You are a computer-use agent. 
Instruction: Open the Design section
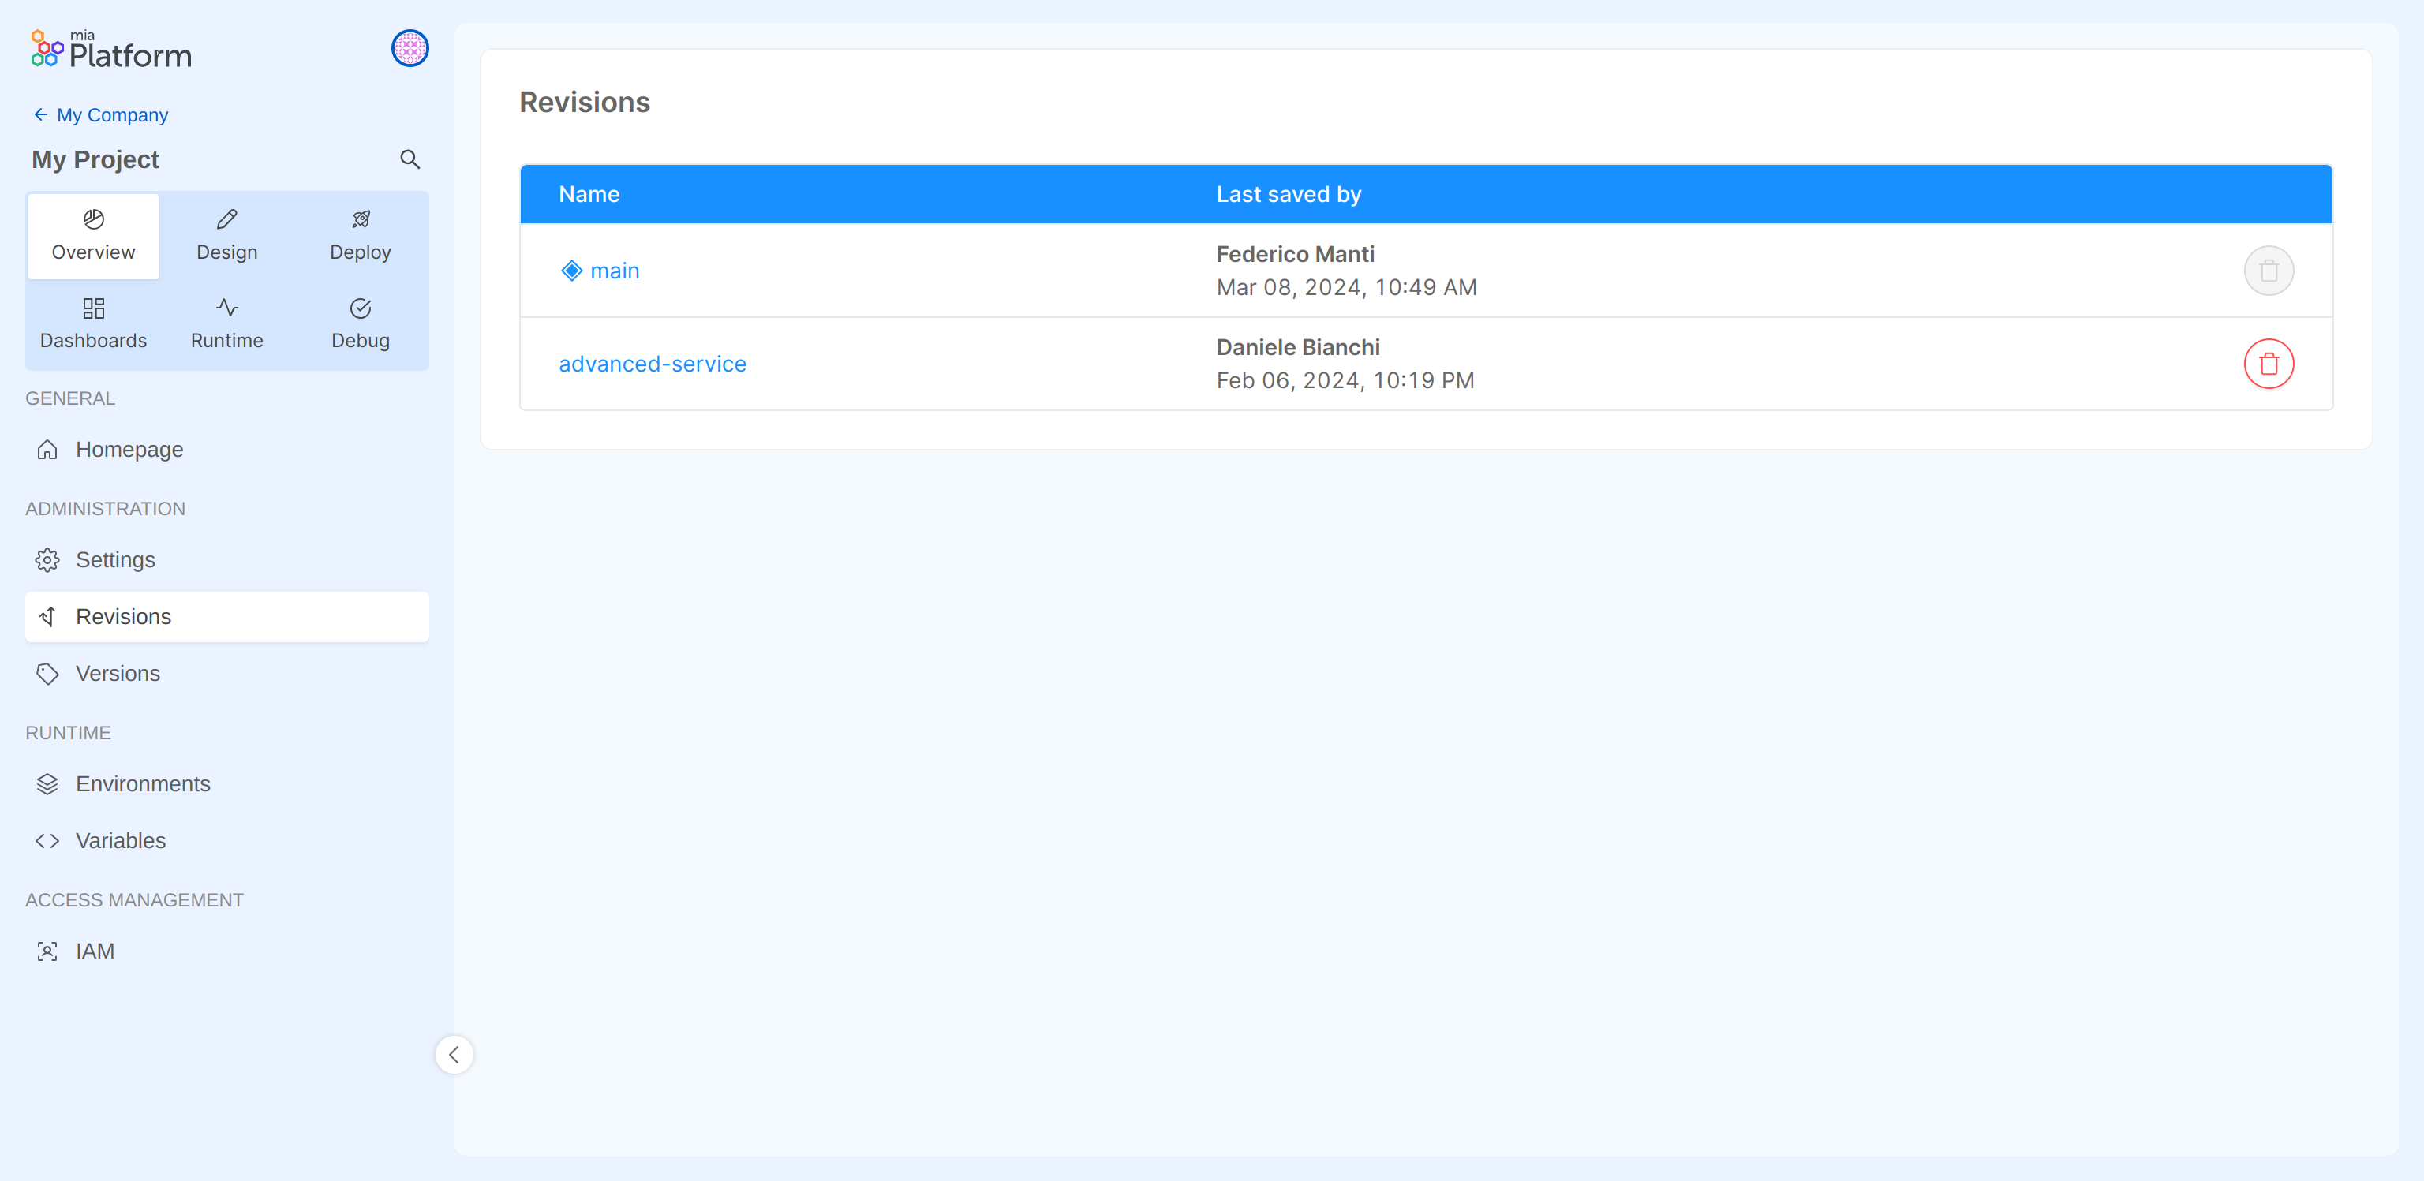226,234
